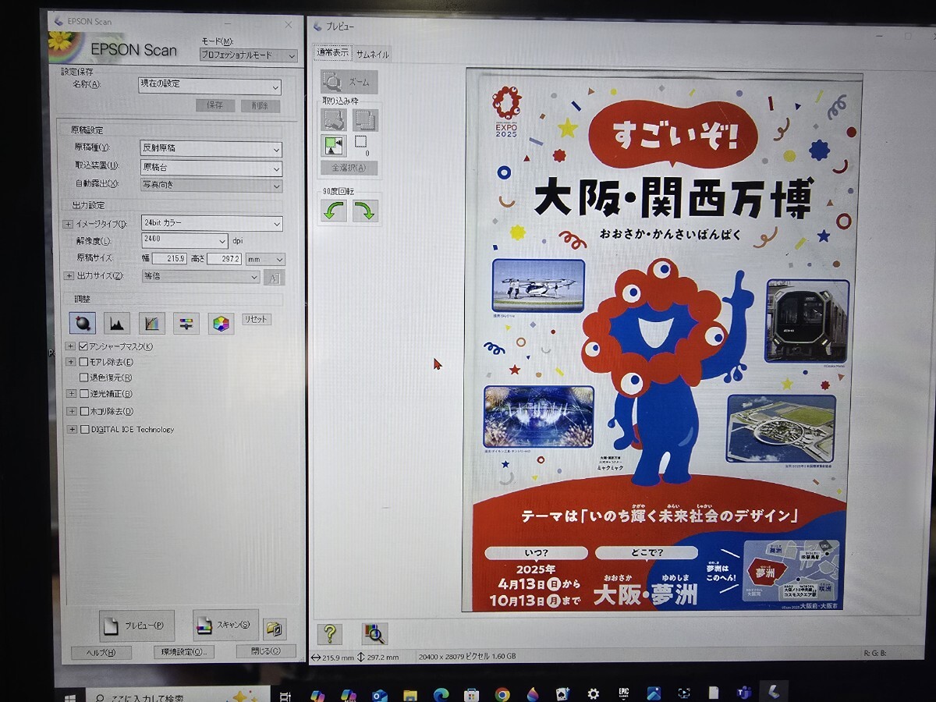Screen dimensions: 936x702
Task: Click the EPSON Scan taskbar icon
Action: tap(772, 692)
